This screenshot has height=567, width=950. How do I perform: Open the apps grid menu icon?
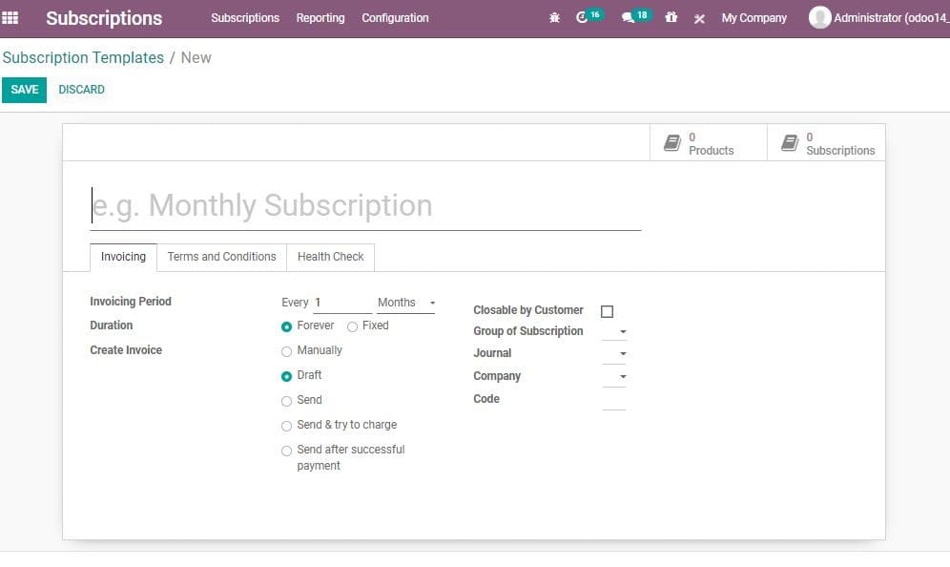coord(10,17)
